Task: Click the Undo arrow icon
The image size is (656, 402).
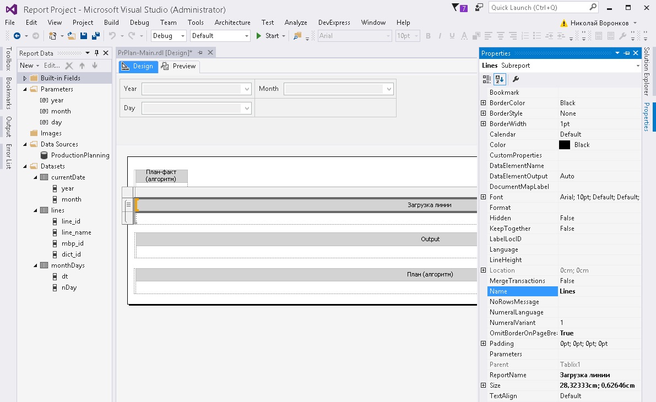Action: 112,36
